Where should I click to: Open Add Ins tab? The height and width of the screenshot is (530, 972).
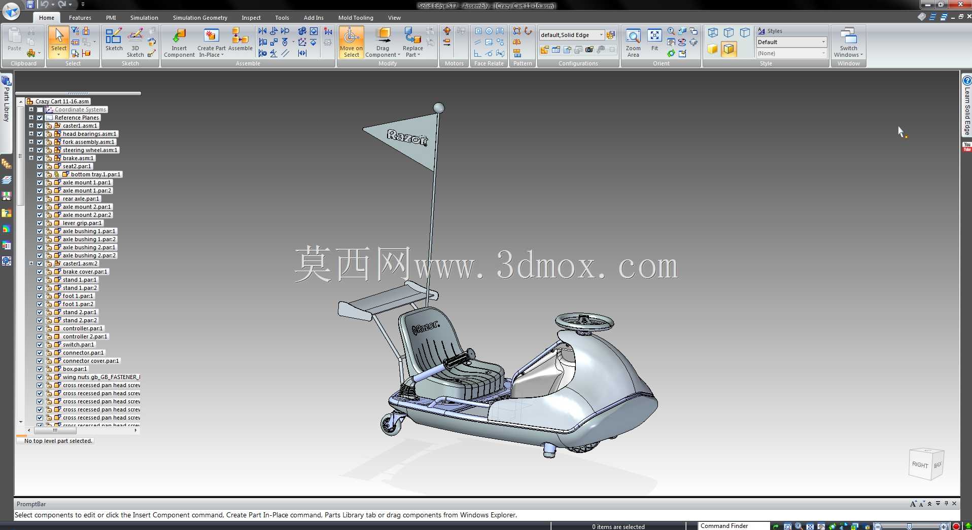[314, 18]
